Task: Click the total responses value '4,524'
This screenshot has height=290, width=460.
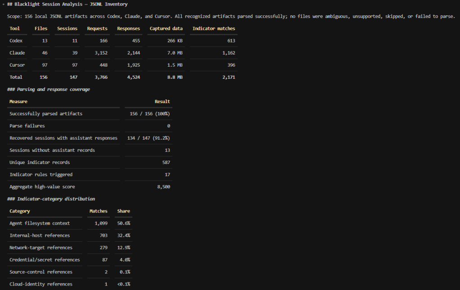Action: point(134,77)
